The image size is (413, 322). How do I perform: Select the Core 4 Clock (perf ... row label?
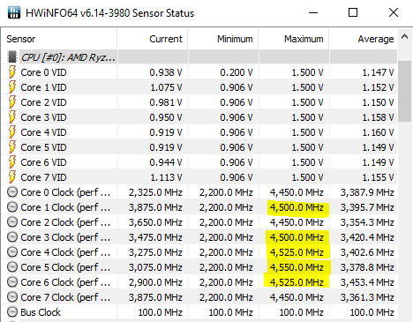pos(65,252)
